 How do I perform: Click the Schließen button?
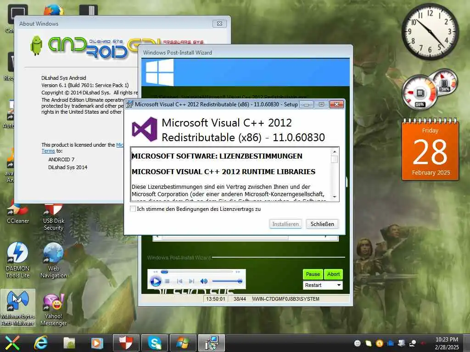click(322, 224)
